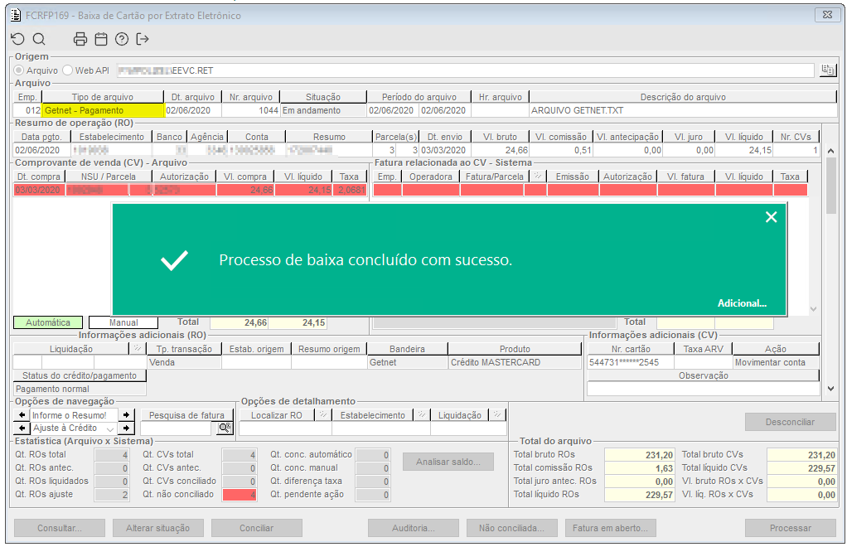The width and height of the screenshot is (847, 547).
Task: Click the file browse icon beside path field
Action: [x=827, y=70]
